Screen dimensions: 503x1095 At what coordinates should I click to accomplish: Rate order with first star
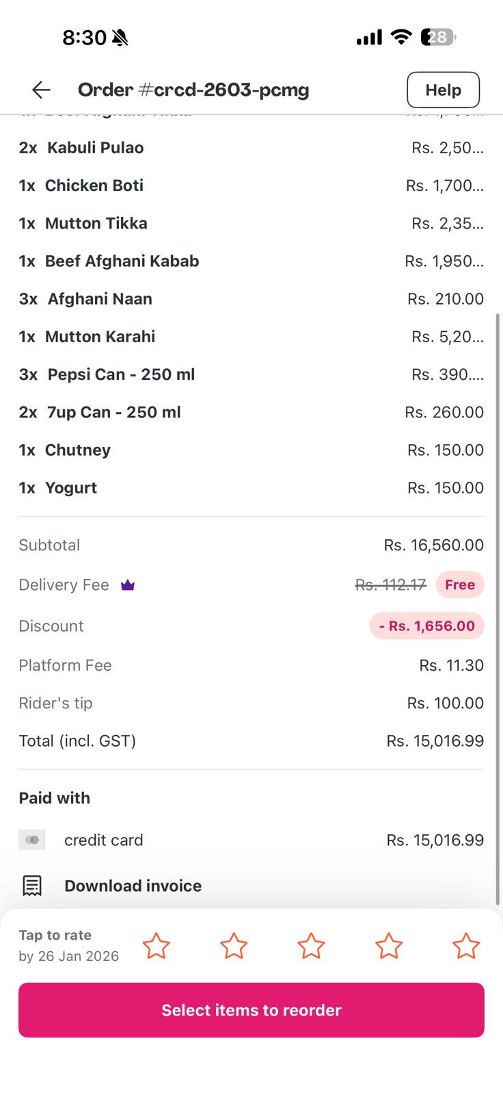click(156, 946)
